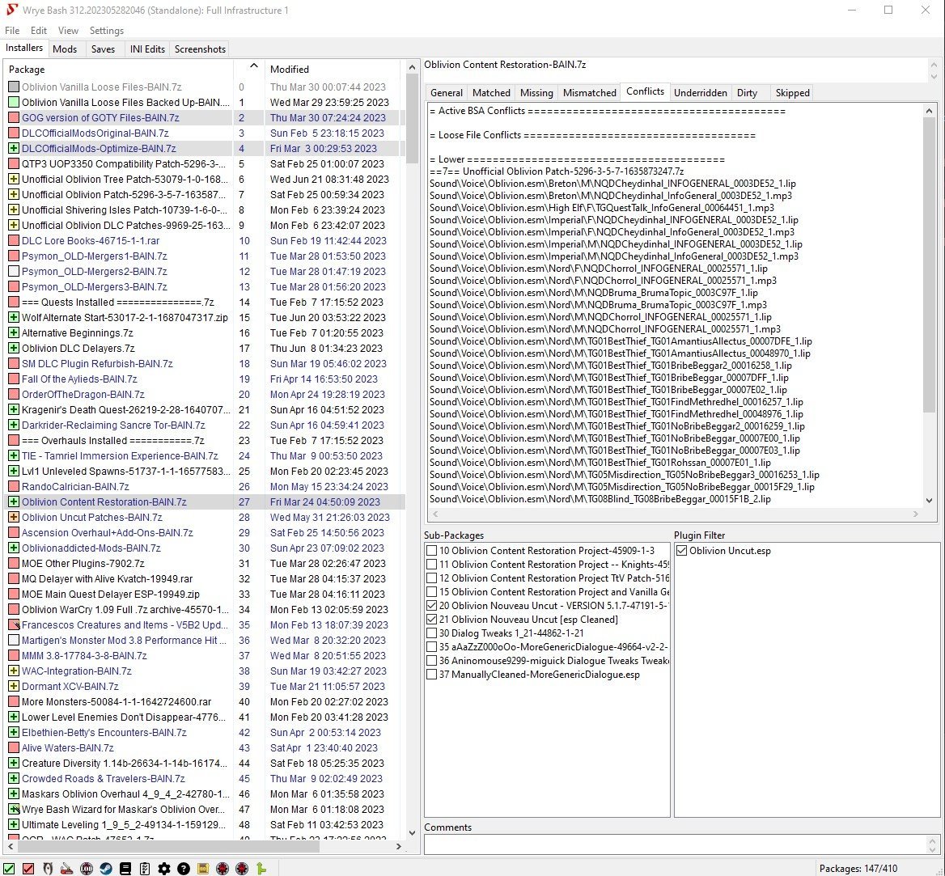Open the clipboard checklist icon
Viewport: 945px width, 876px height.
[x=145, y=868]
